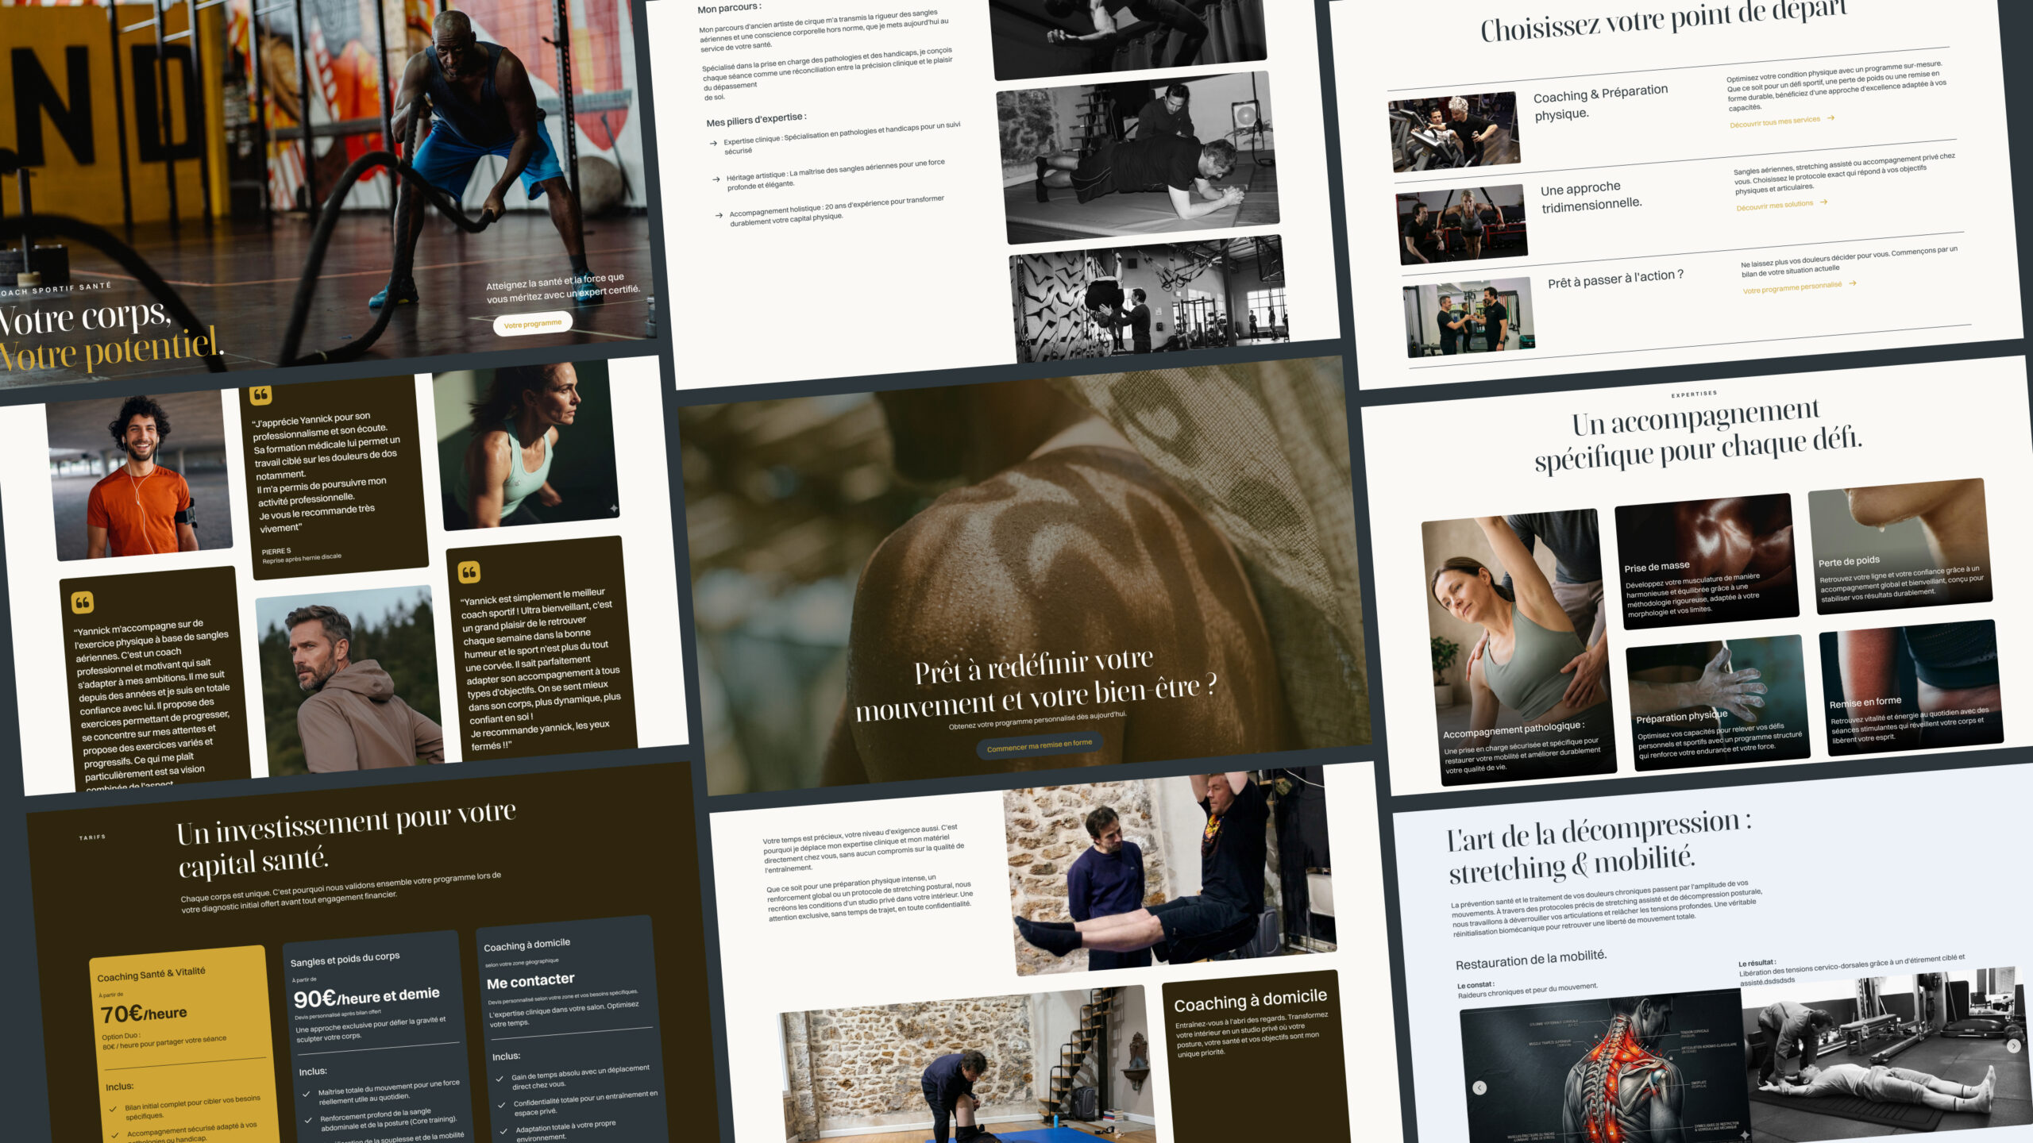Click checkmark beside 'Adaptation totale à votre propre'
Image resolution: width=2033 pixels, height=1143 pixels.
click(504, 1131)
